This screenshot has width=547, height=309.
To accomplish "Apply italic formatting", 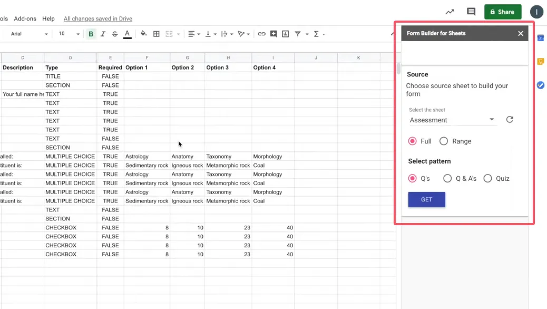I will tap(103, 34).
